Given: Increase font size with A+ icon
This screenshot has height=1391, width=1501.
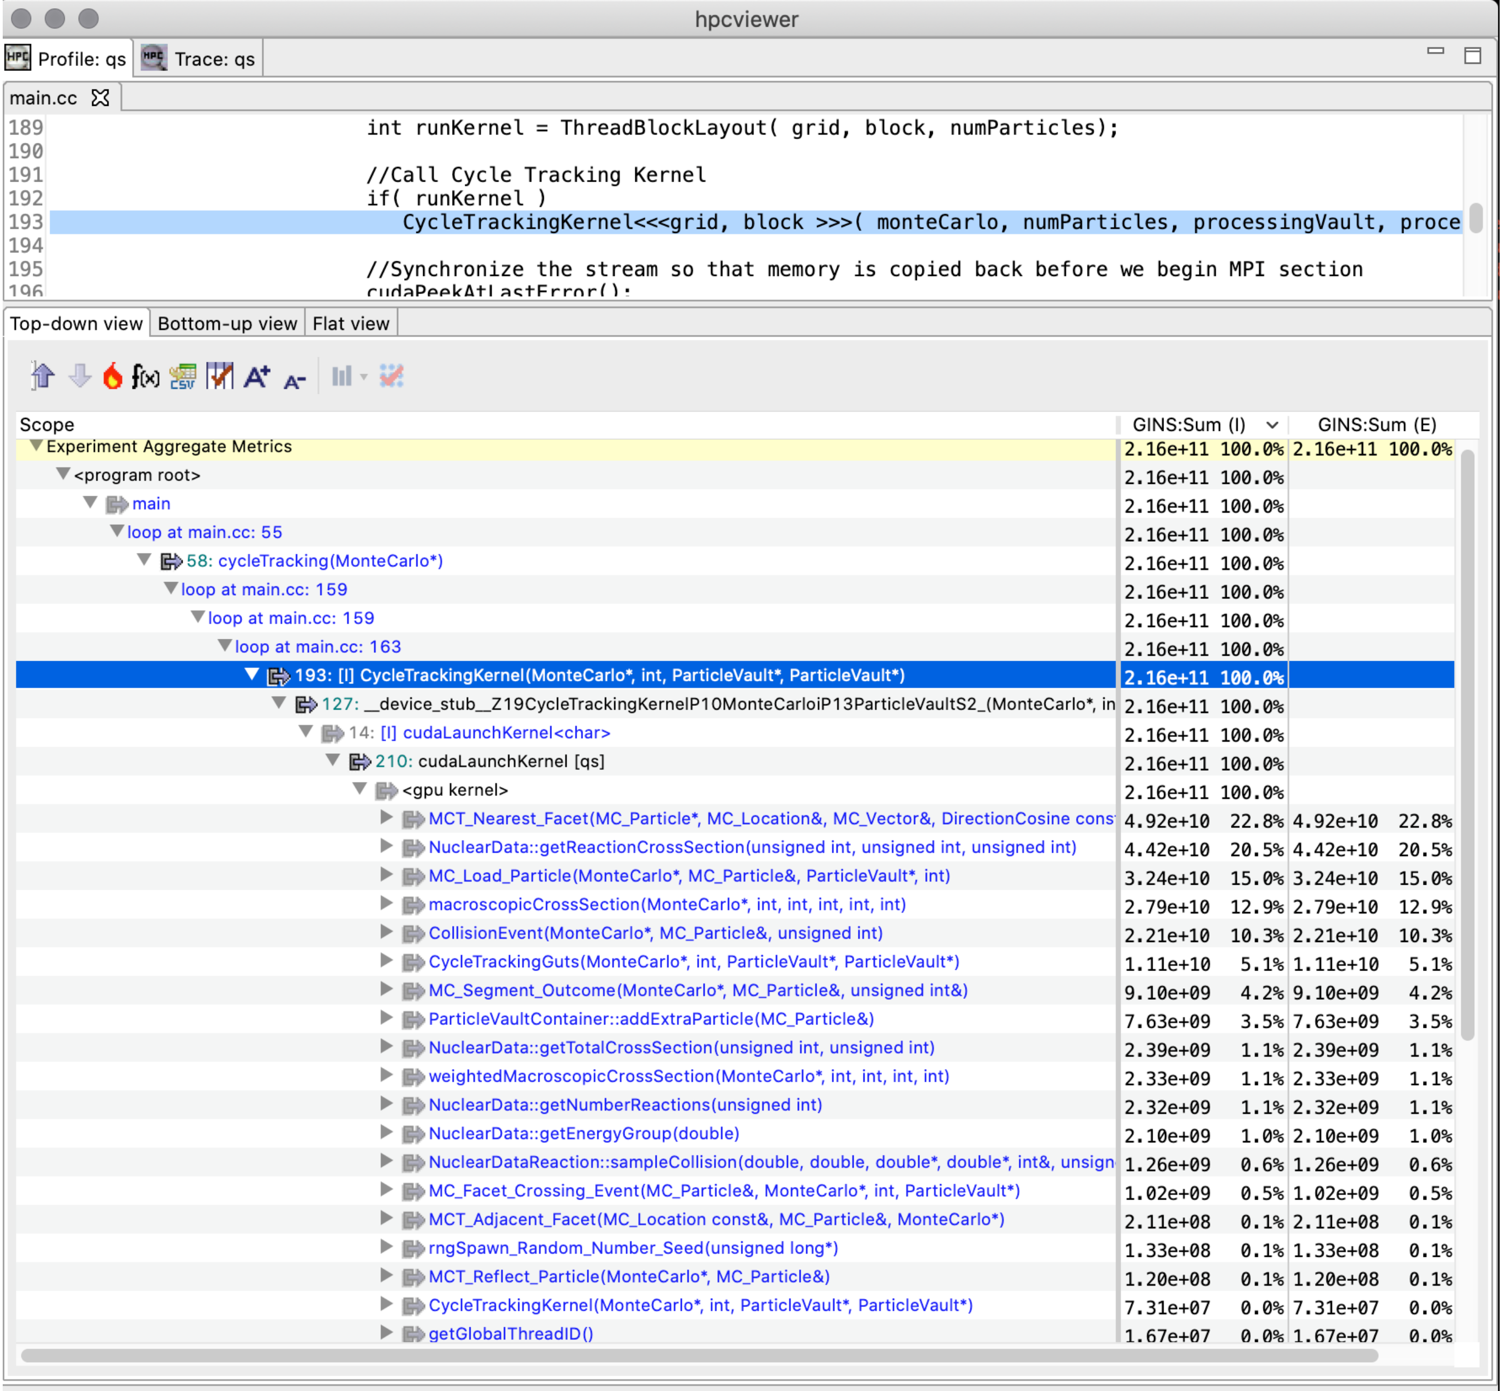Looking at the screenshot, I should click(257, 376).
